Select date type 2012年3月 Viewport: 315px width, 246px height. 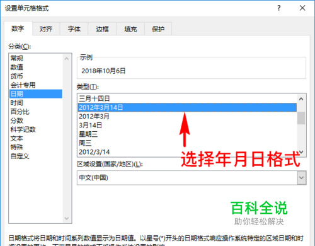[x=187, y=116]
